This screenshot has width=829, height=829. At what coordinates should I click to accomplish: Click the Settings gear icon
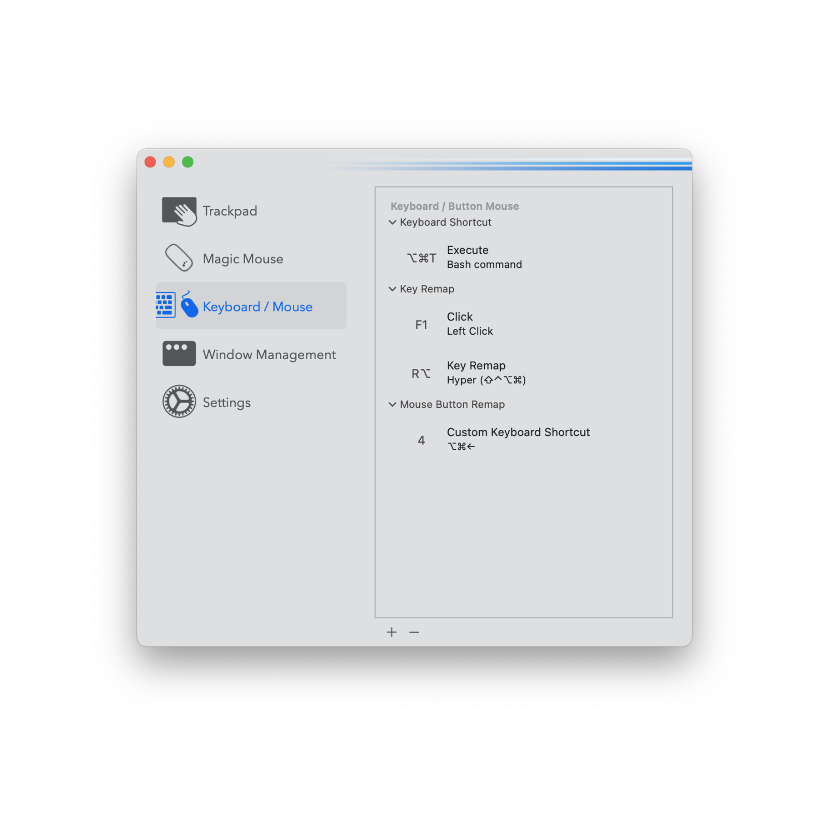179,402
